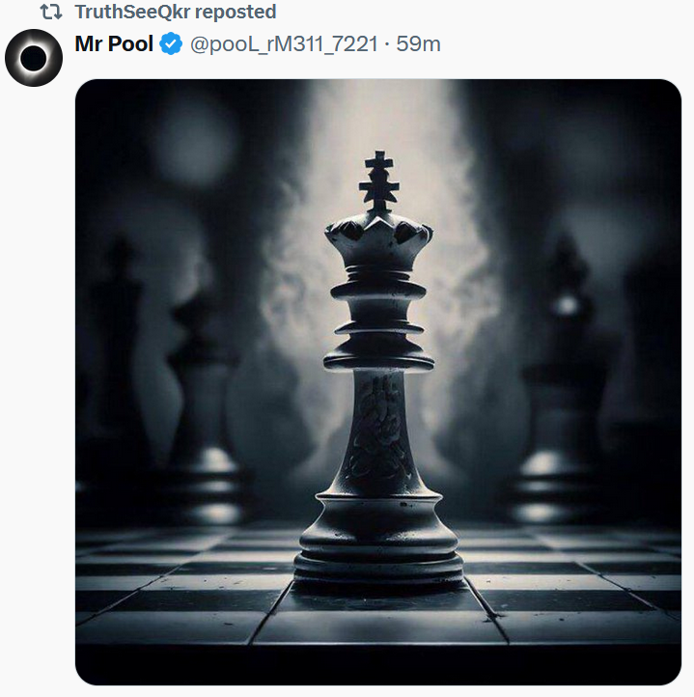Open Mr Pool's profile avatar
The width and height of the screenshot is (694, 697).
tap(34, 58)
